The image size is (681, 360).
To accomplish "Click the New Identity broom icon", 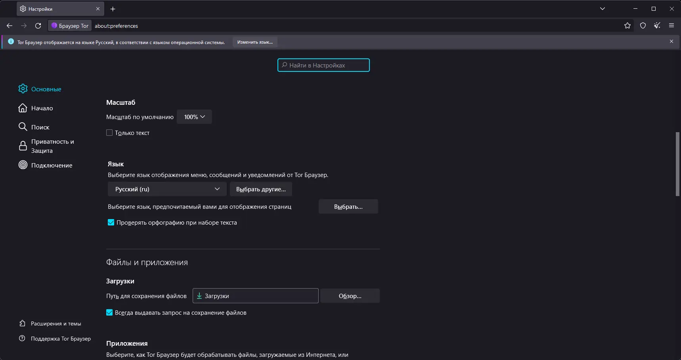I will pyautogui.click(x=657, y=26).
